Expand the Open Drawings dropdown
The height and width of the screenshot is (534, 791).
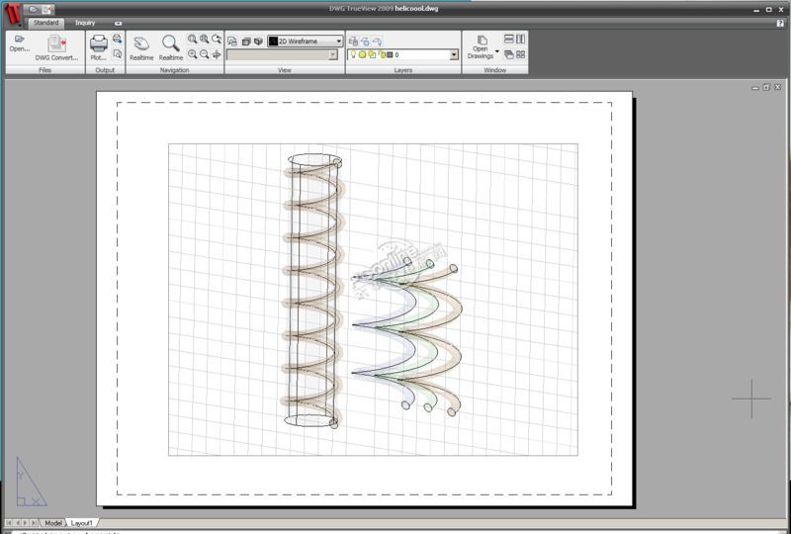tap(497, 51)
